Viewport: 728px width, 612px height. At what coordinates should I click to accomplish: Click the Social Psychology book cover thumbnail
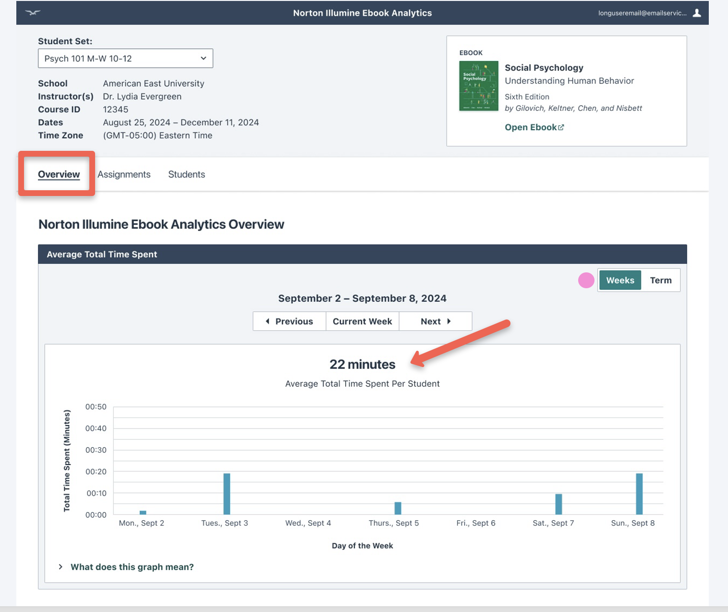pyautogui.click(x=478, y=86)
